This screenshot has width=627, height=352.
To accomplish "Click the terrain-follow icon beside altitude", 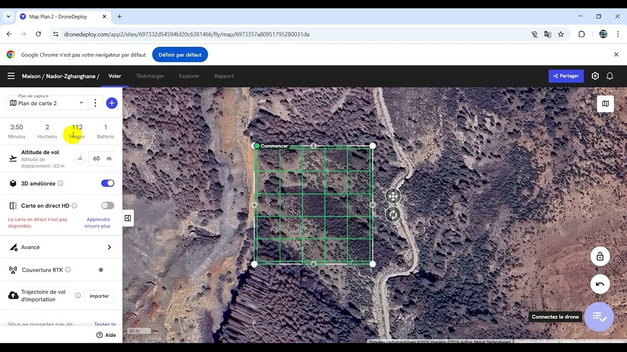I will click(x=80, y=158).
